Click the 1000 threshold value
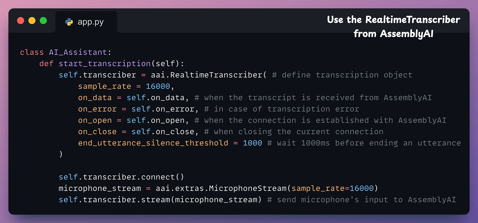Viewport: 478px width, 223px height. point(252,143)
